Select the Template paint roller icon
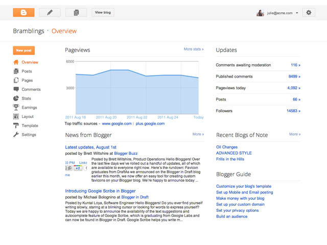 point(16,126)
